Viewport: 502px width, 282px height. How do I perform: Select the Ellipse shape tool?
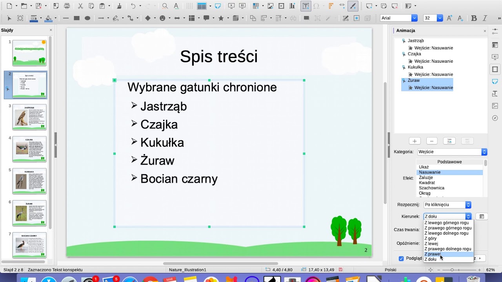click(87, 18)
